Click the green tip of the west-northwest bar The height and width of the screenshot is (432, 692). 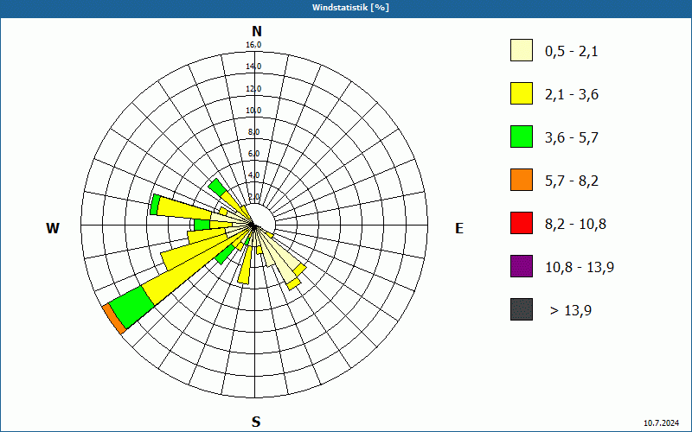coord(155,205)
